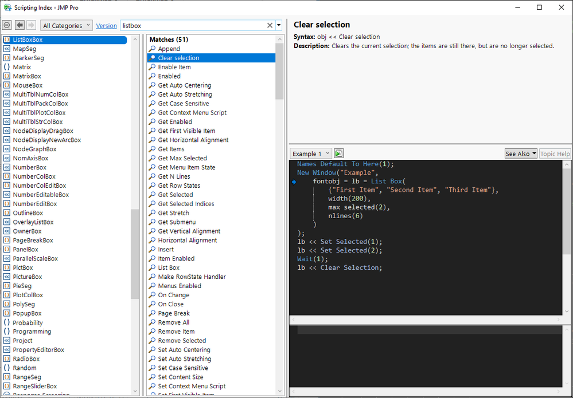The width and height of the screenshot is (573, 398).
Task: Open the Example 1 selector dropdown
Action: coord(311,153)
